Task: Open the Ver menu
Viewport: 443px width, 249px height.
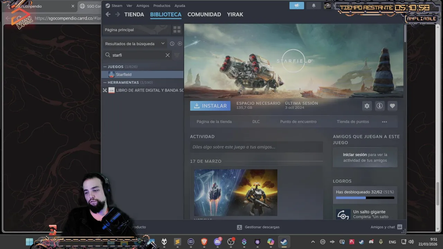Action: 129,6
